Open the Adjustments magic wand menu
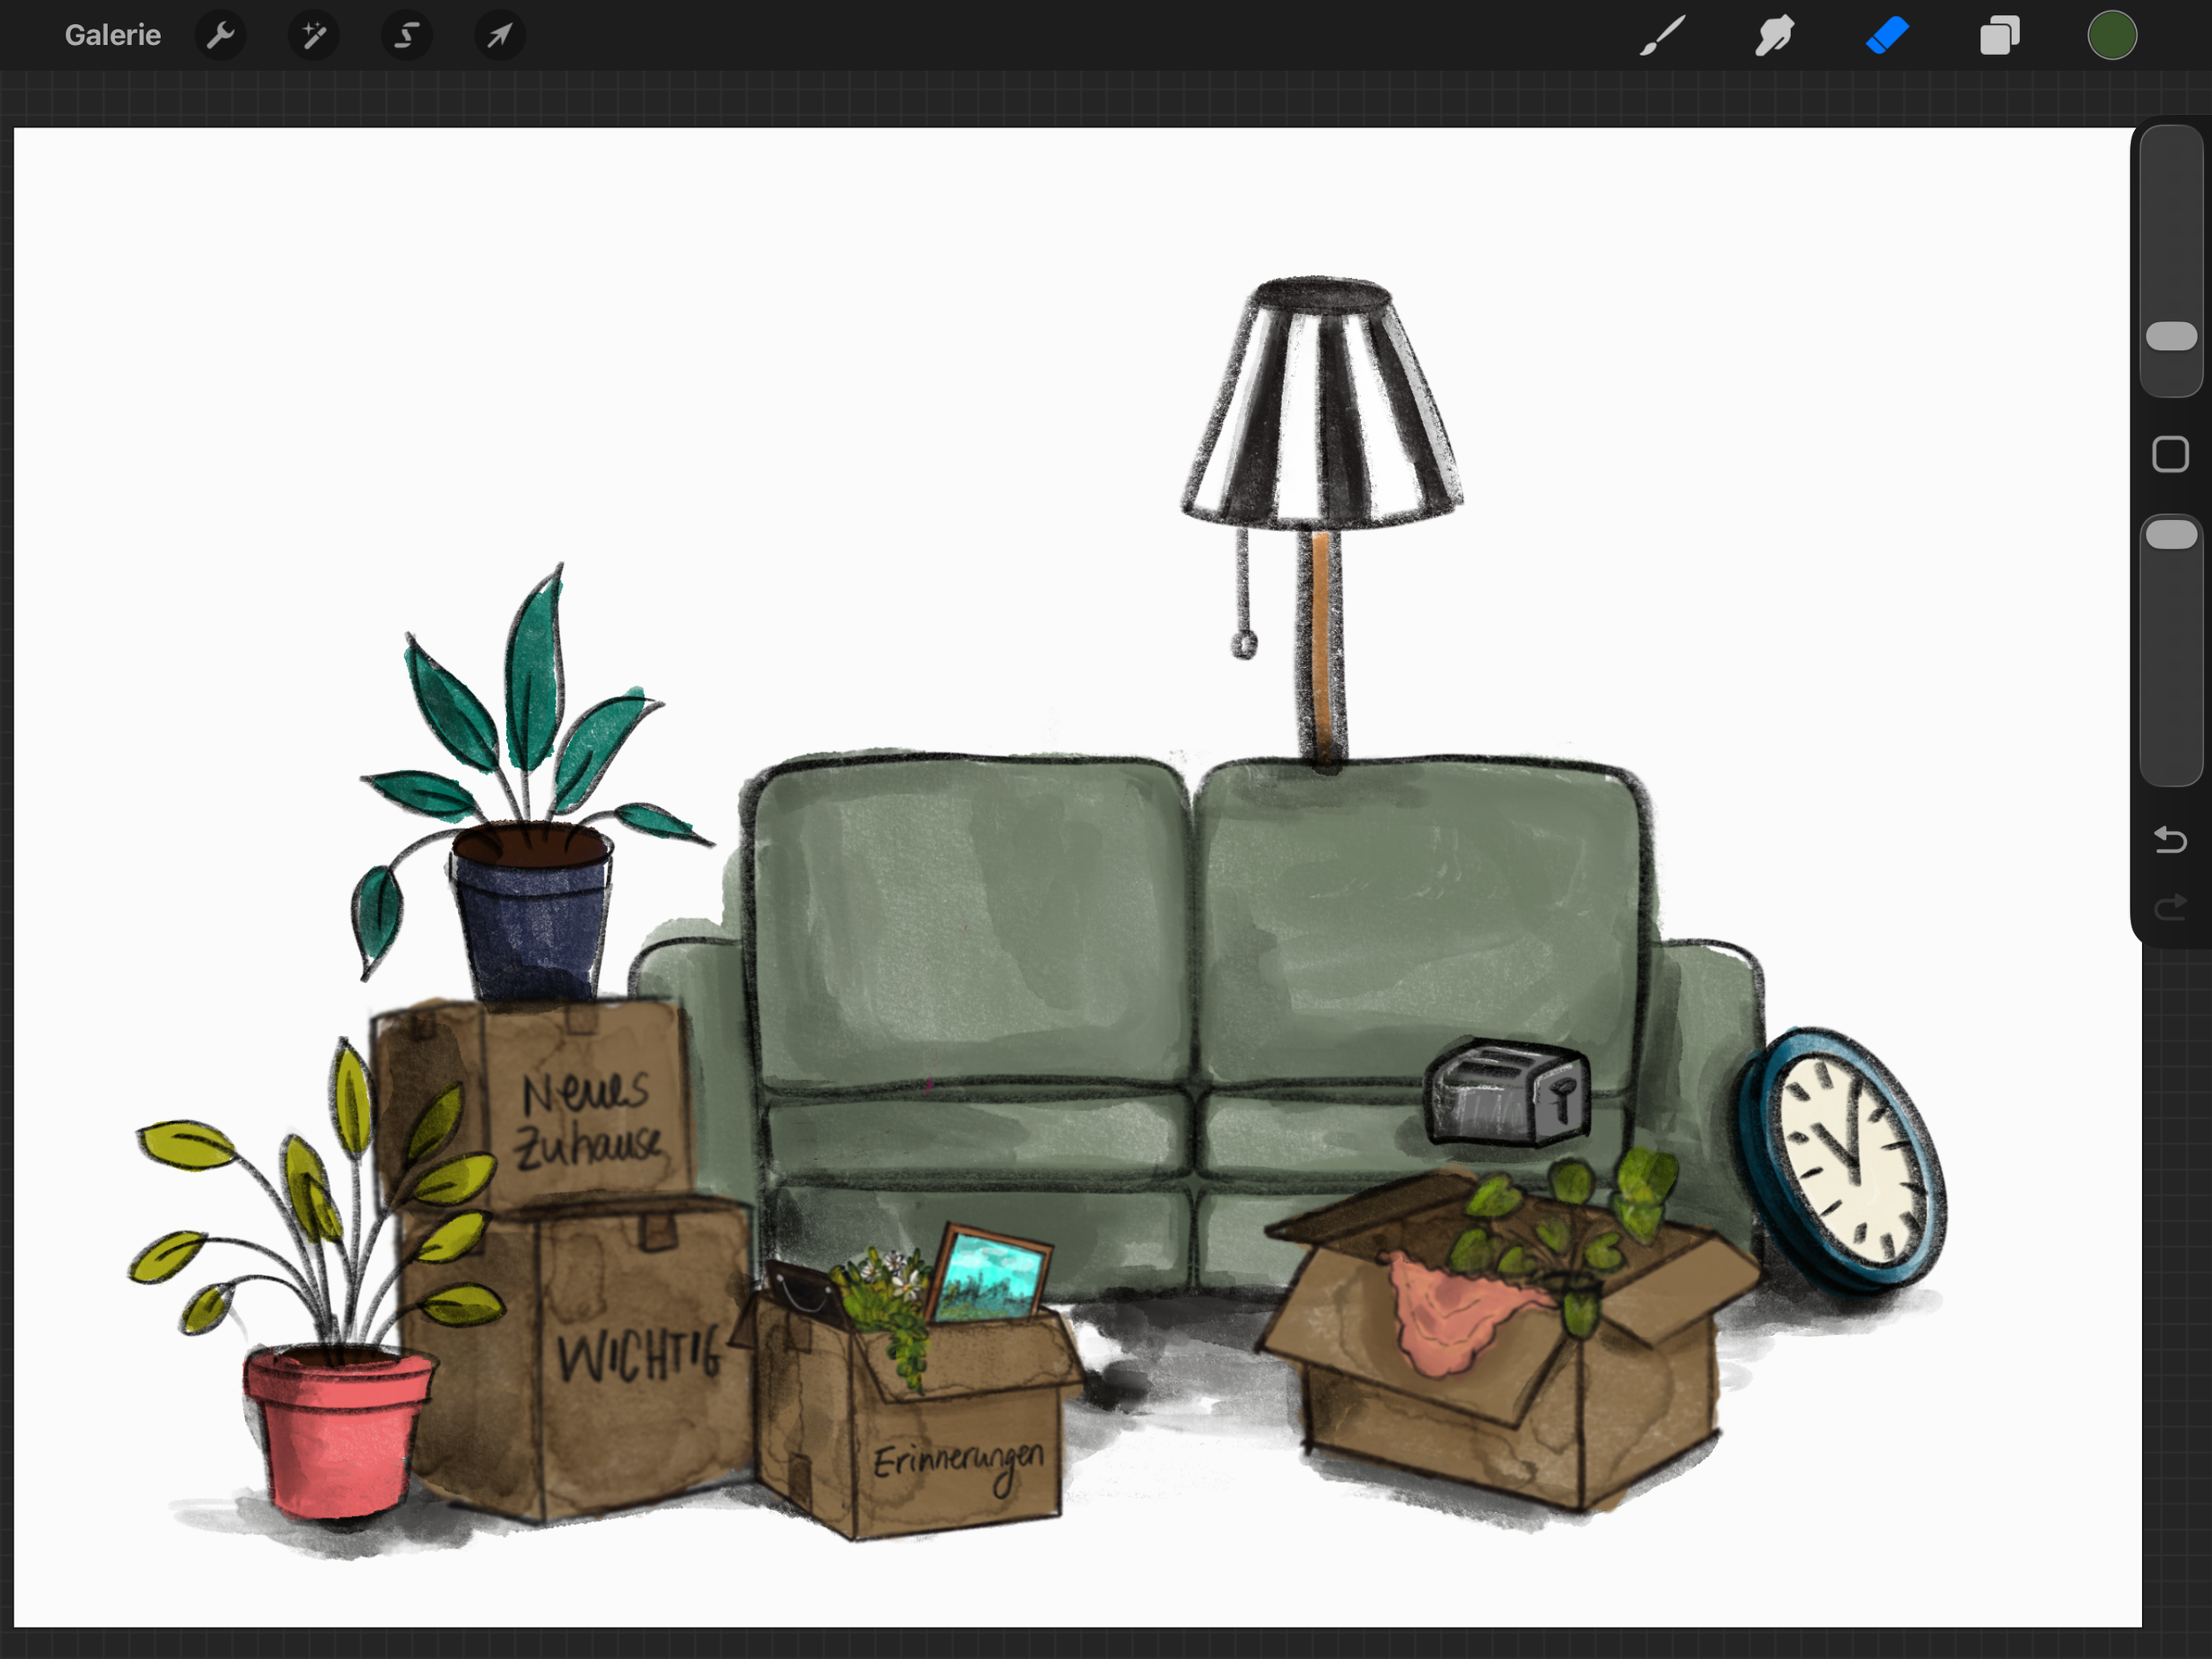Screen dimensions: 2212x1659 (x=313, y=35)
